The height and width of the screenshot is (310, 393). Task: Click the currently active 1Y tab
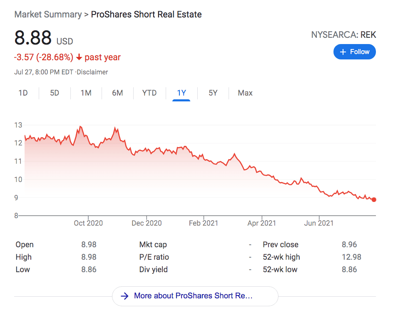182,93
